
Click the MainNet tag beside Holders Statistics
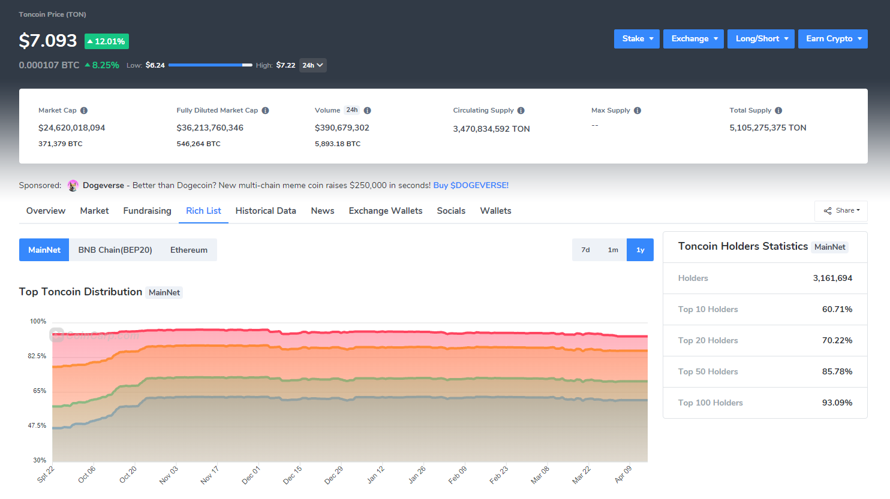(829, 247)
